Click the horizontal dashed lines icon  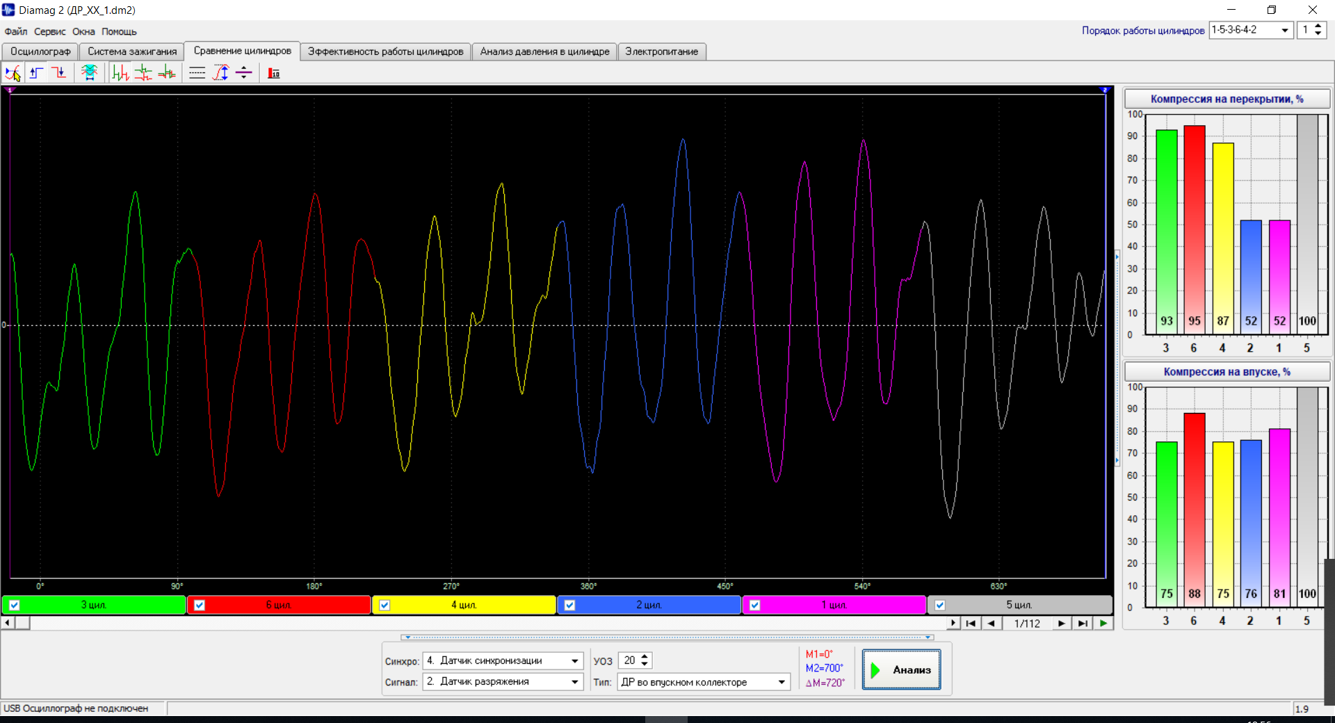[x=197, y=73]
